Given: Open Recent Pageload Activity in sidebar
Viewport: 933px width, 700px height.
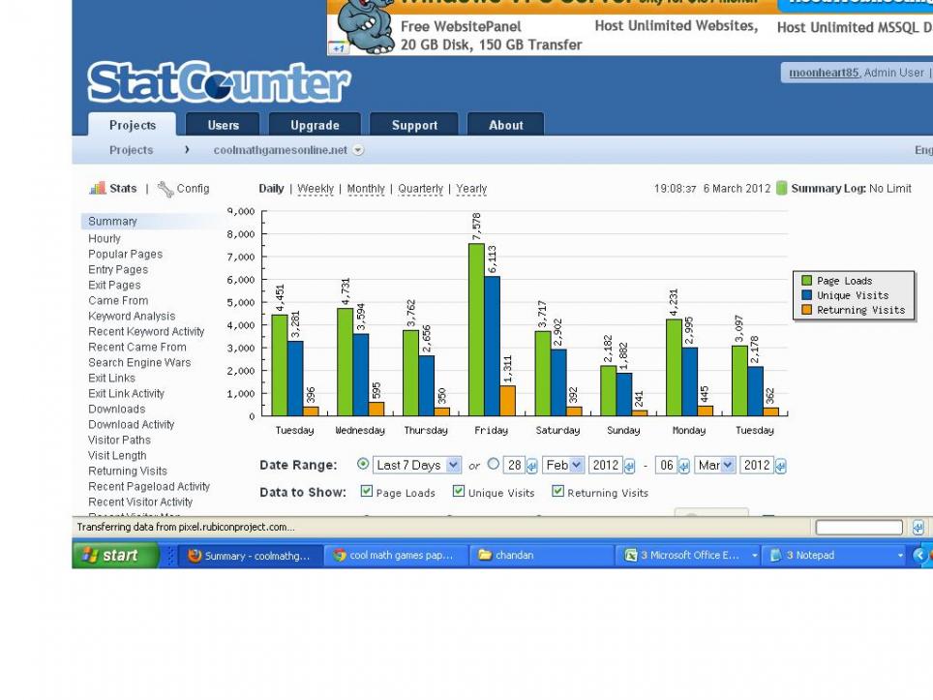Looking at the screenshot, I should [x=149, y=486].
